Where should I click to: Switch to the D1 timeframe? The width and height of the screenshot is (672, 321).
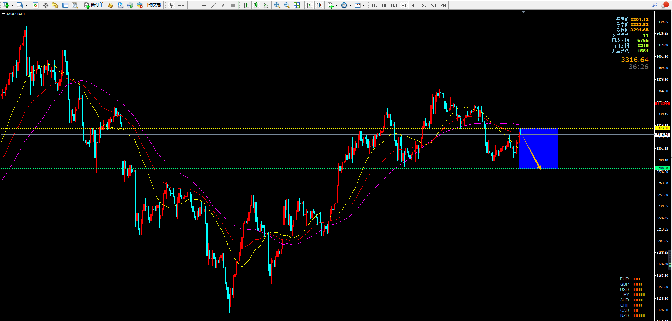point(423,5)
